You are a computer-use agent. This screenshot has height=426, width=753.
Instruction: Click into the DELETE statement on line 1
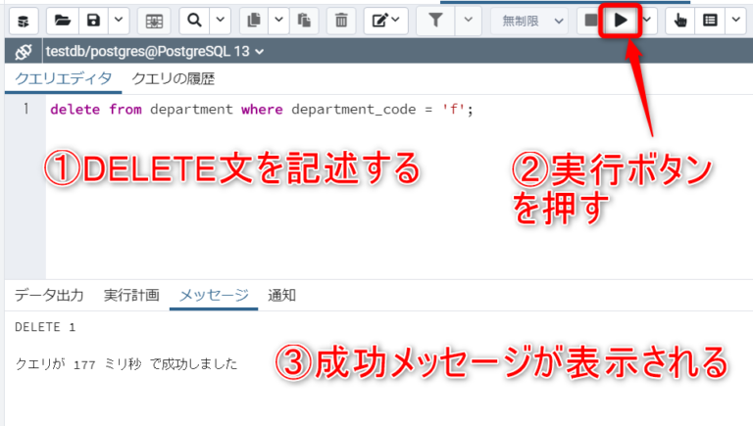(261, 110)
